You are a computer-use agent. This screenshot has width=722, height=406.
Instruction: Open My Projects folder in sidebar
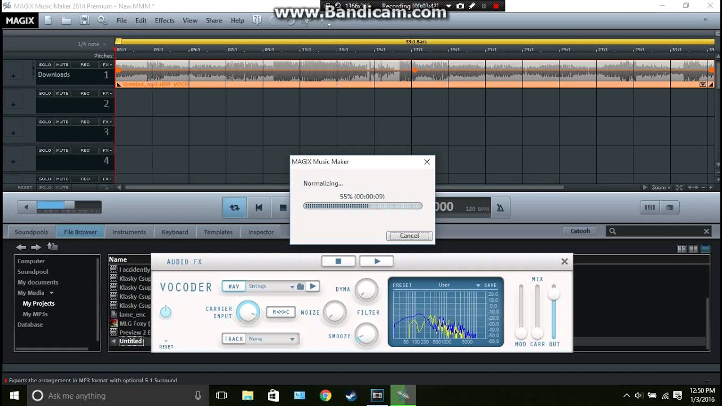click(x=39, y=303)
